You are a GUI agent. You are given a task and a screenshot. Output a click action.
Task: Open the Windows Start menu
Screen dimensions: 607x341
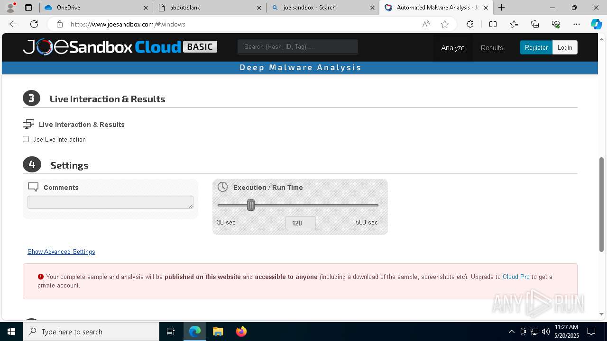(x=11, y=332)
